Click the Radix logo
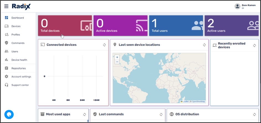The height and width of the screenshot is (123, 261). pyautogui.click(x=21, y=6)
